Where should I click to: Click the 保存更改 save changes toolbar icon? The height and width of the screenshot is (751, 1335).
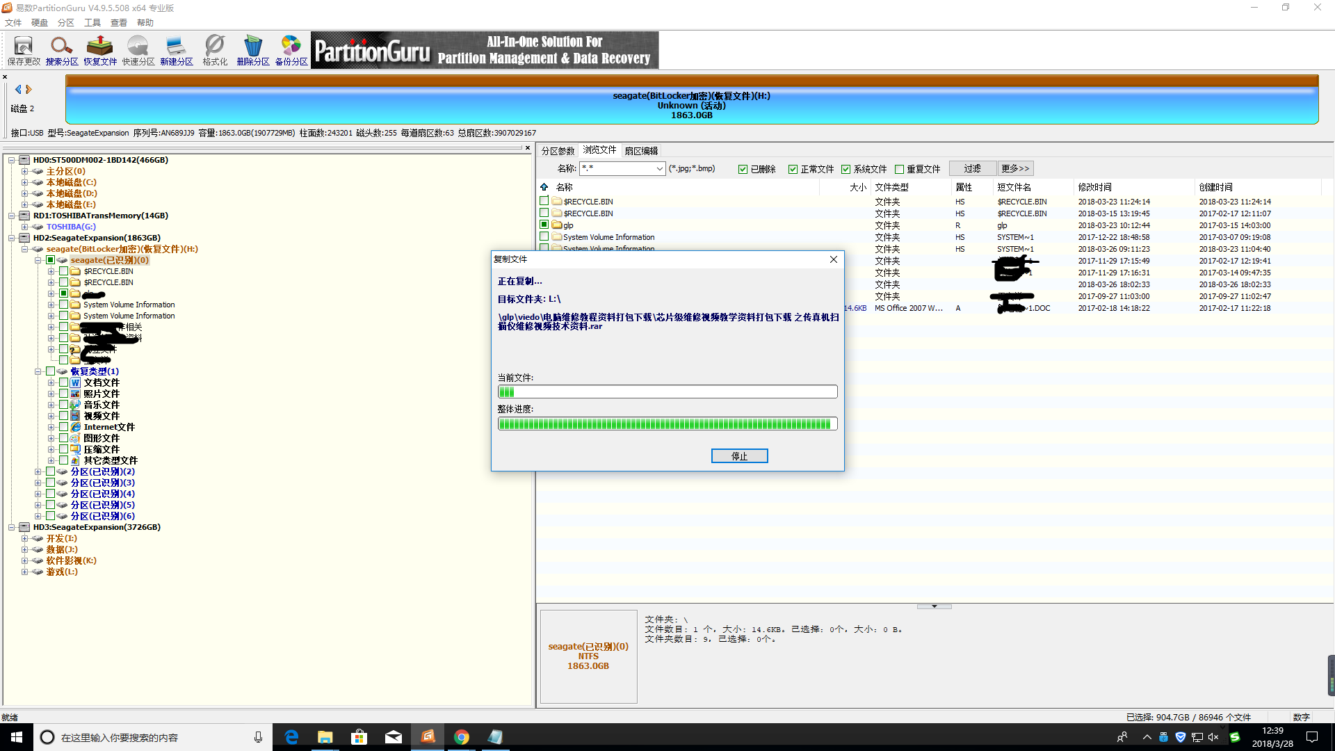(24, 51)
